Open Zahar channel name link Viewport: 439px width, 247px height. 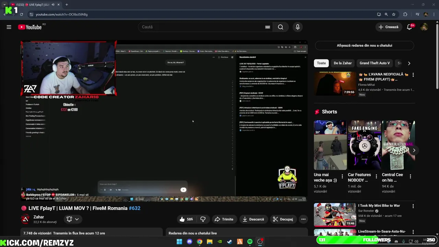click(x=38, y=217)
